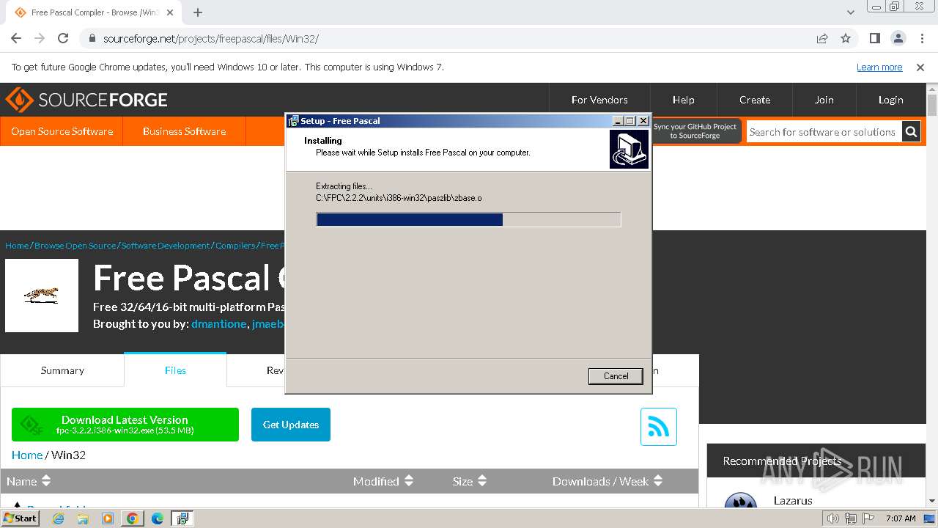Image resolution: width=938 pixels, height=528 pixels.
Task: Click the Login link
Action: click(x=891, y=100)
